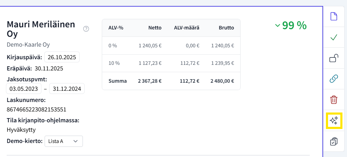Expand the 99 % confidence chevron
This screenshot has width=347, height=157.
point(277,26)
